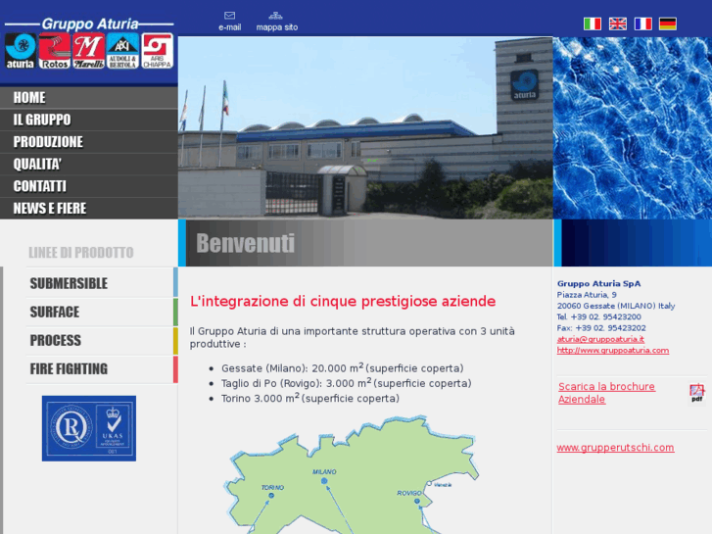Click the Rotos brand logo
The width and height of the screenshot is (712, 534).
click(x=55, y=51)
